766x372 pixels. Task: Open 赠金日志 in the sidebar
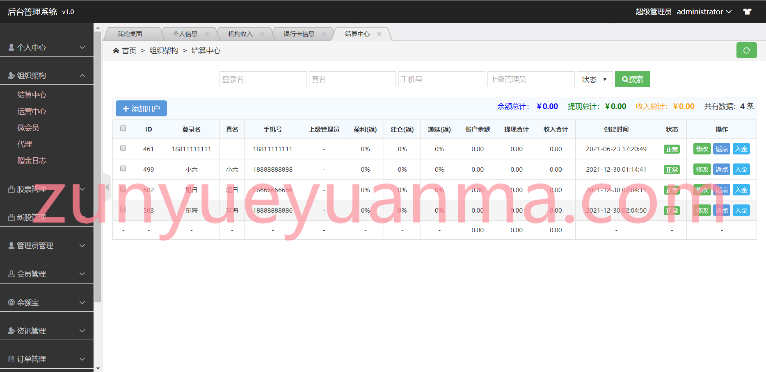[x=32, y=160]
